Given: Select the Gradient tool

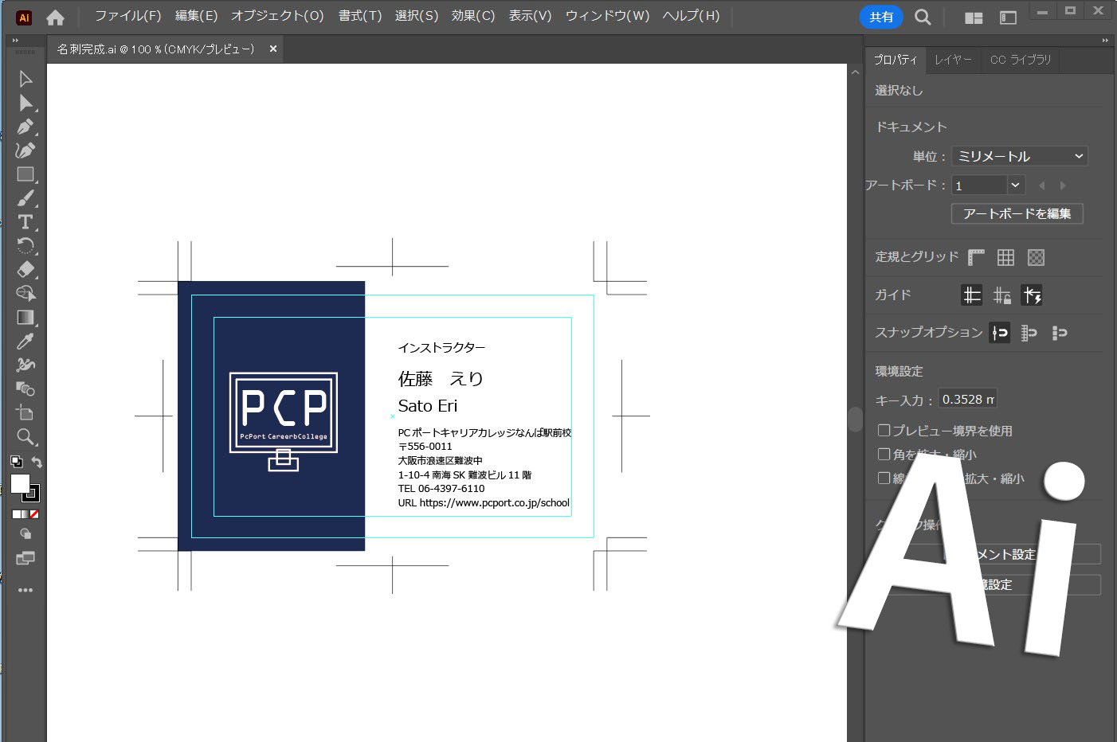Looking at the screenshot, I should 25,318.
